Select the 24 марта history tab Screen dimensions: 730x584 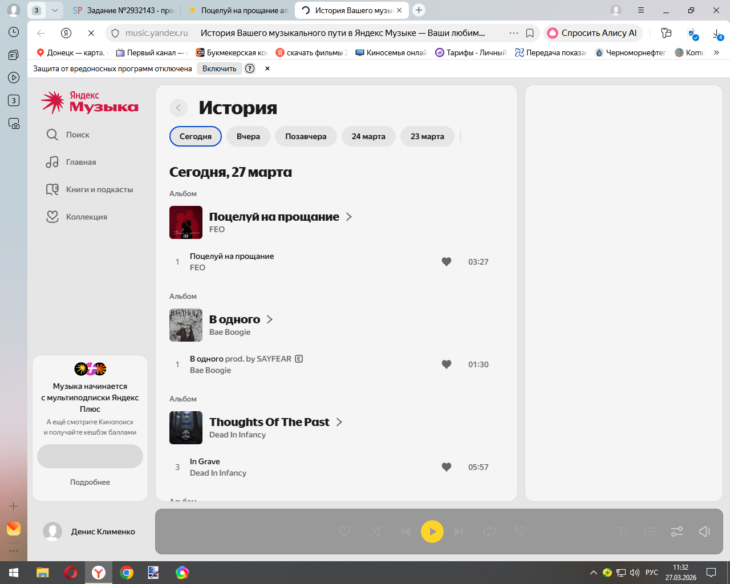coord(368,136)
